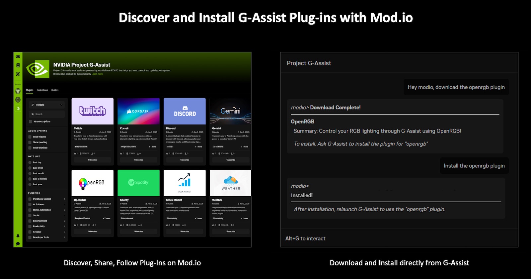
Task: Check the Peripheral Control function filter
Action: 30,199
